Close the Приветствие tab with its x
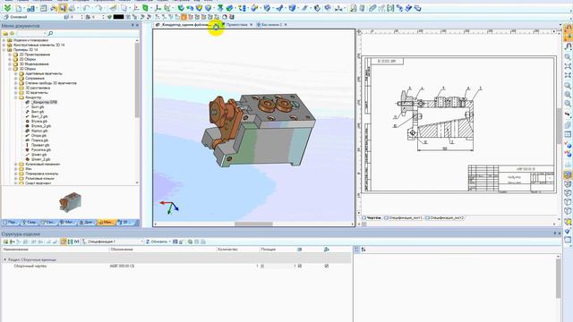The image size is (573, 322). tap(251, 25)
